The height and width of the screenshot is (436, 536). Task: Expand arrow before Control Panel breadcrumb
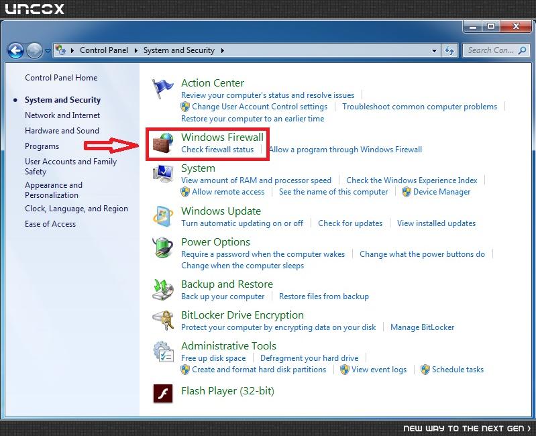pyautogui.click(x=72, y=50)
